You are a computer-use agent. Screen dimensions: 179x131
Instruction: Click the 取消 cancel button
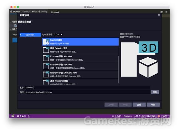(x=153, y=105)
